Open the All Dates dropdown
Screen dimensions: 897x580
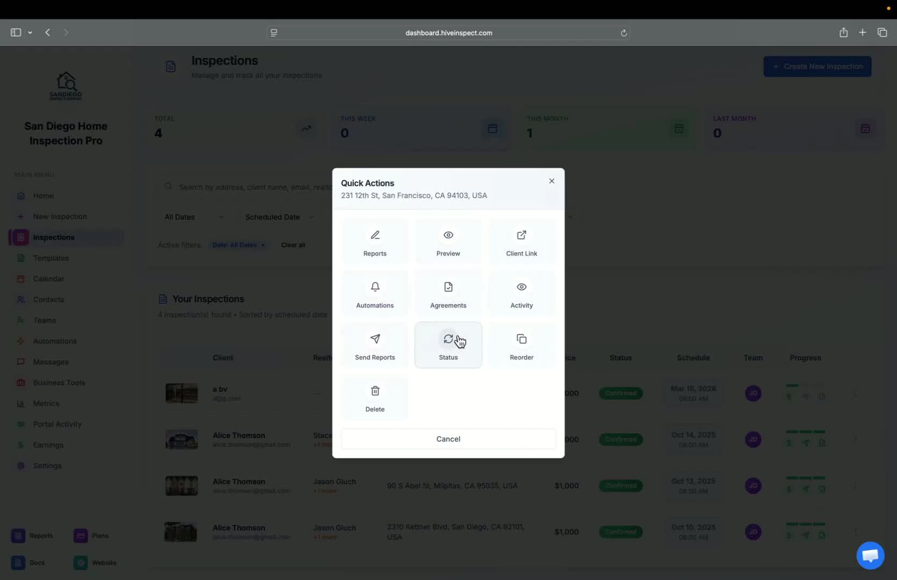(194, 217)
